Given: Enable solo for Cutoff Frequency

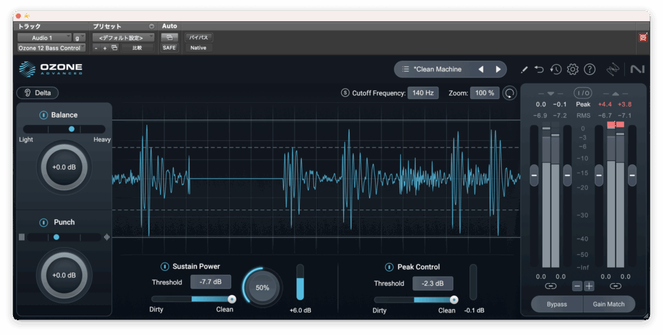Looking at the screenshot, I should coord(345,93).
